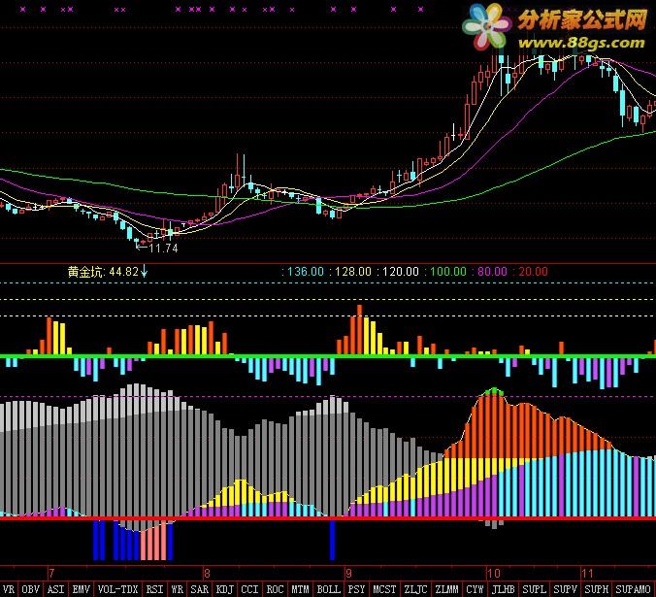Show the SAR indicator
656x597 pixels.
pyautogui.click(x=200, y=589)
